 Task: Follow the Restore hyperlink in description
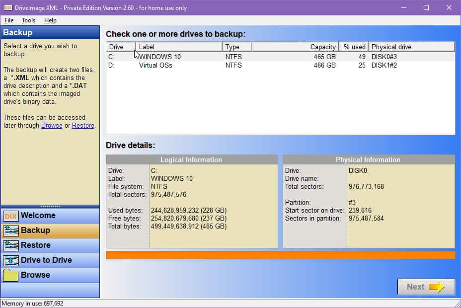[83, 126]
